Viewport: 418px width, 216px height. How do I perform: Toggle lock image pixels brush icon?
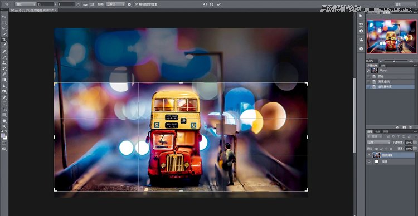pos(381,149)
